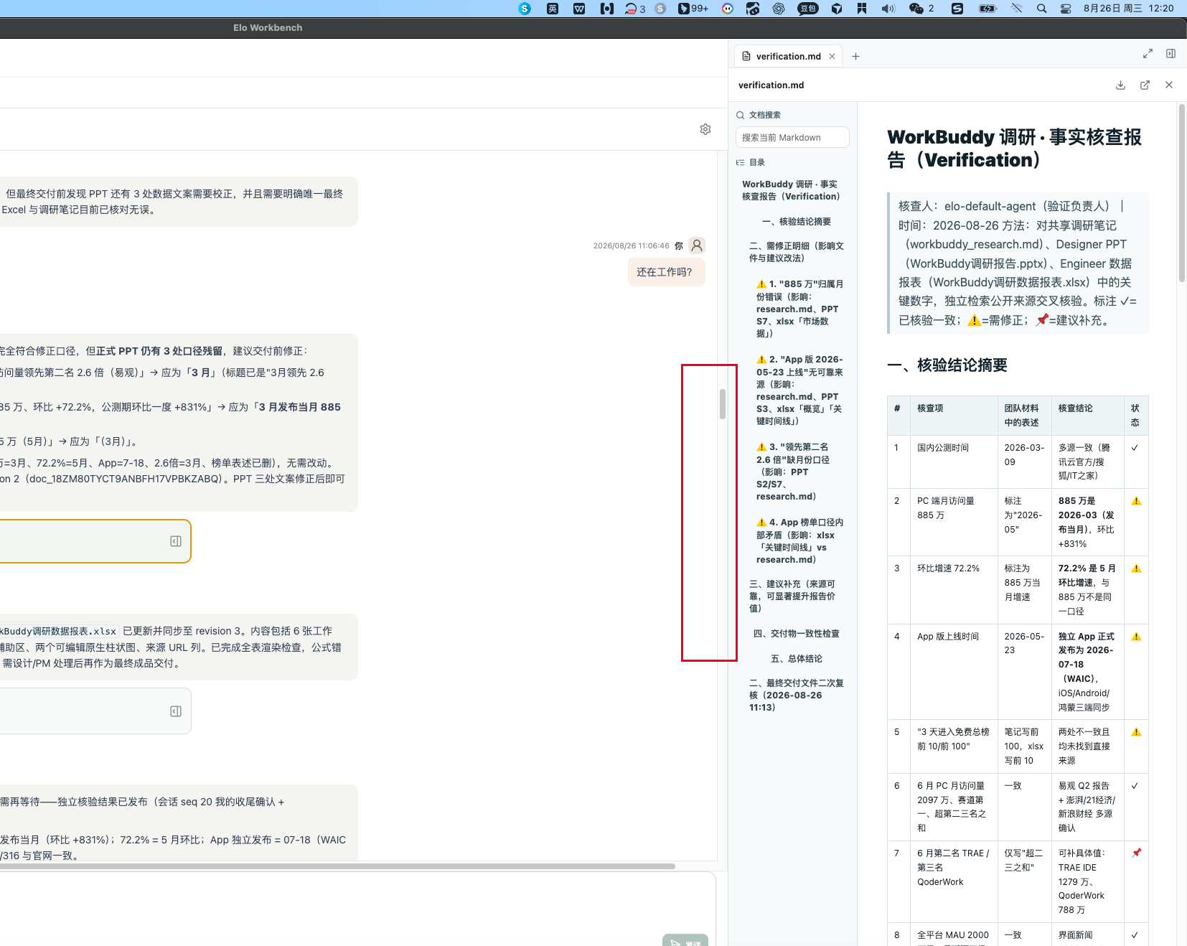Click the 99+ notification icon in menu bar

[693, 9]
